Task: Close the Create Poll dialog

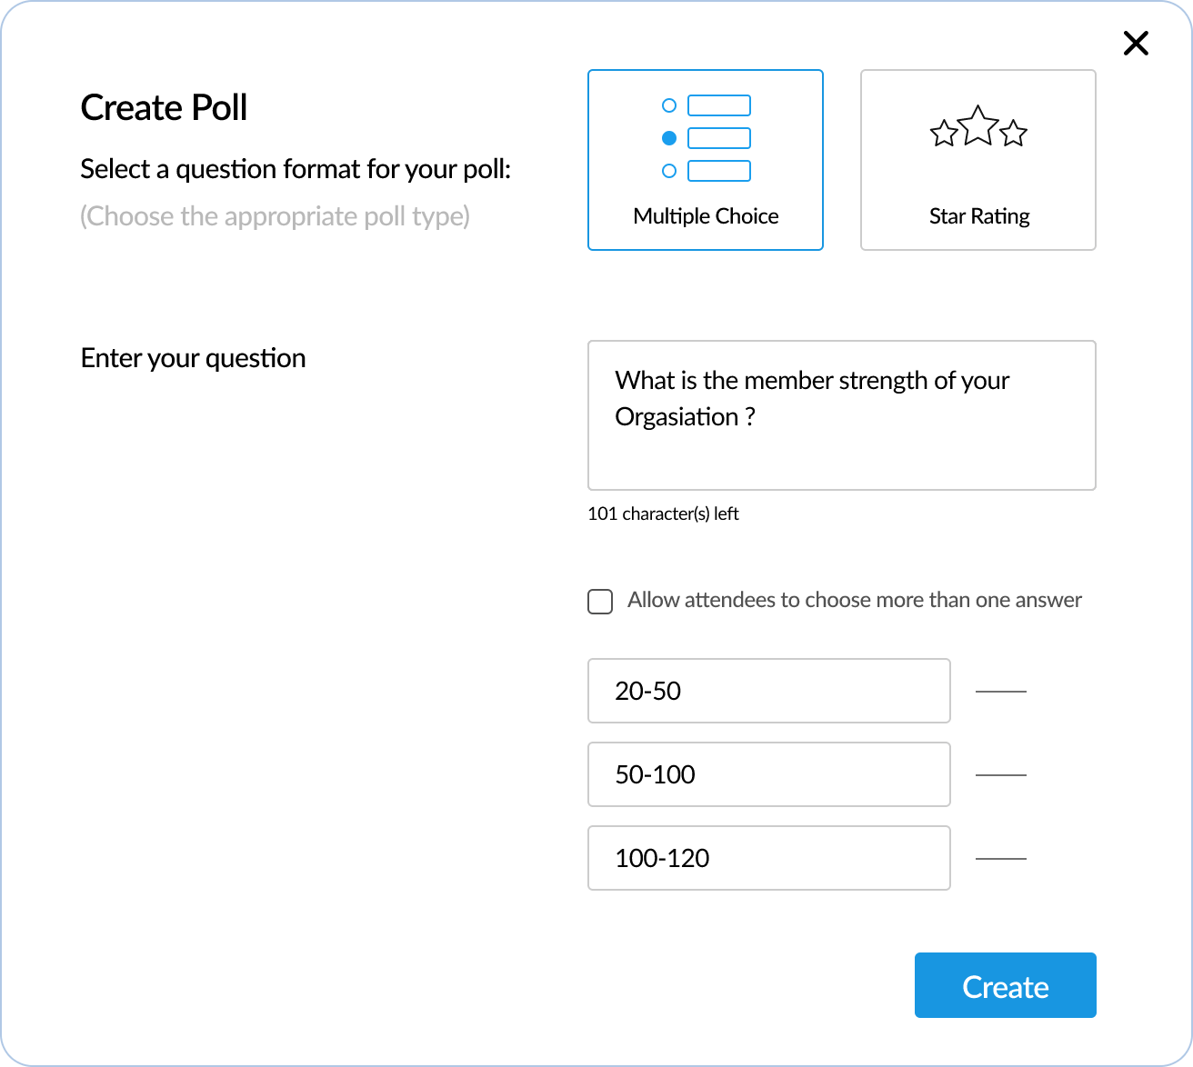Action: click(x=1136, y=43)
